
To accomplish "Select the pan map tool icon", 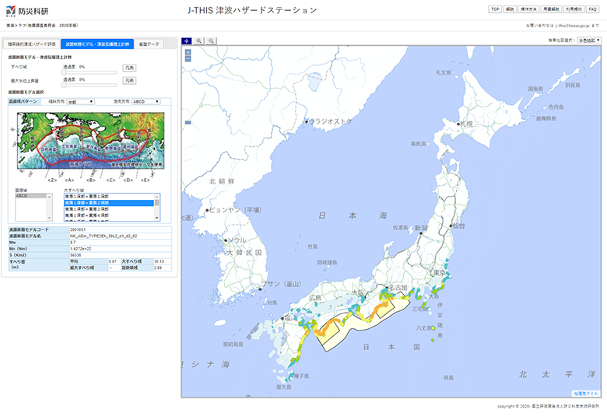I will click(x=187, y=40).
